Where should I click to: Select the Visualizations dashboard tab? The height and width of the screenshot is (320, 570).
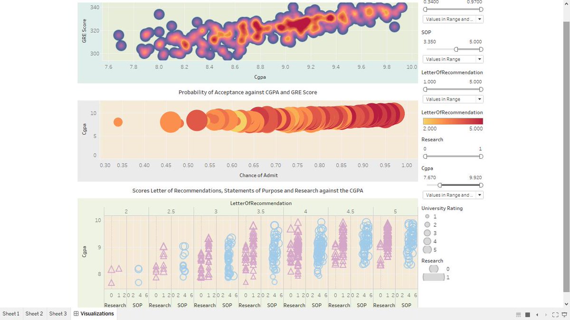pyautogui.click(x=94, y=314)
